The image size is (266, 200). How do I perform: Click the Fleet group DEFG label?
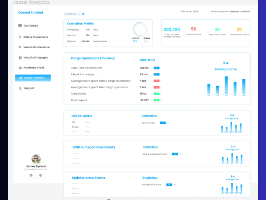click(189, 11)
